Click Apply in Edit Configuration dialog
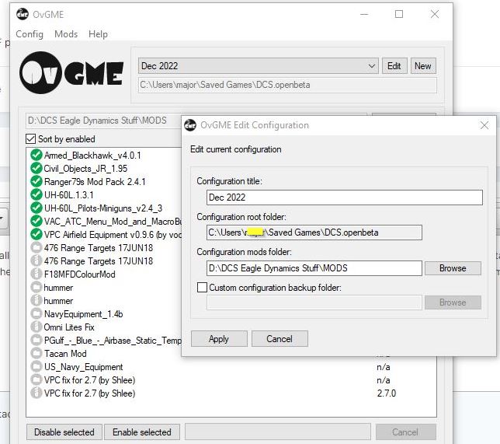This screenshot has height=444, width=500. point(219,338)
